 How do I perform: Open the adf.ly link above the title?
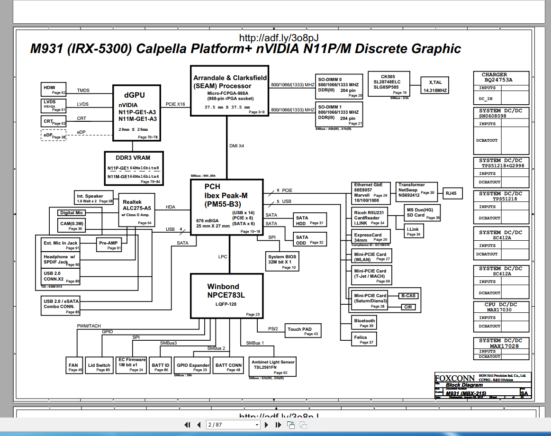coord(279,38)
